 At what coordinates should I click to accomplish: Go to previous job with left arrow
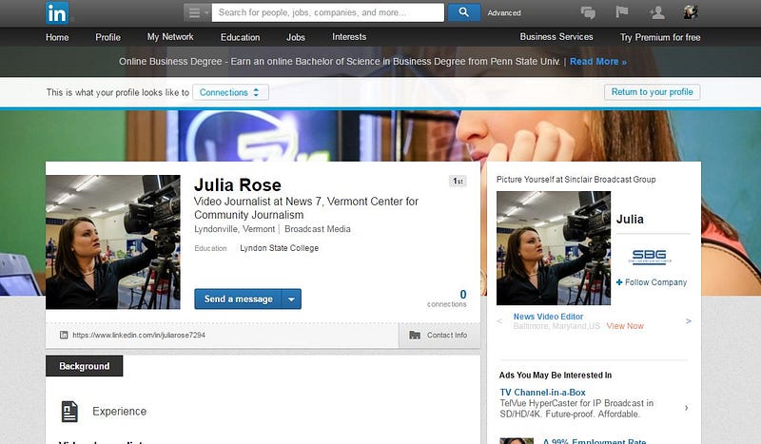click(499, 321)
